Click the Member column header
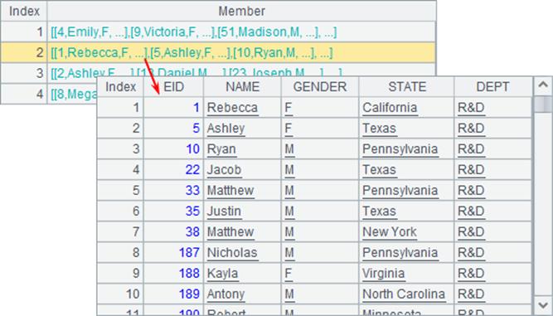 241,11
